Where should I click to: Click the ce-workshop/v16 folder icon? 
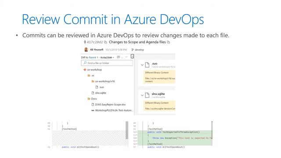click(x=93, y=81)
